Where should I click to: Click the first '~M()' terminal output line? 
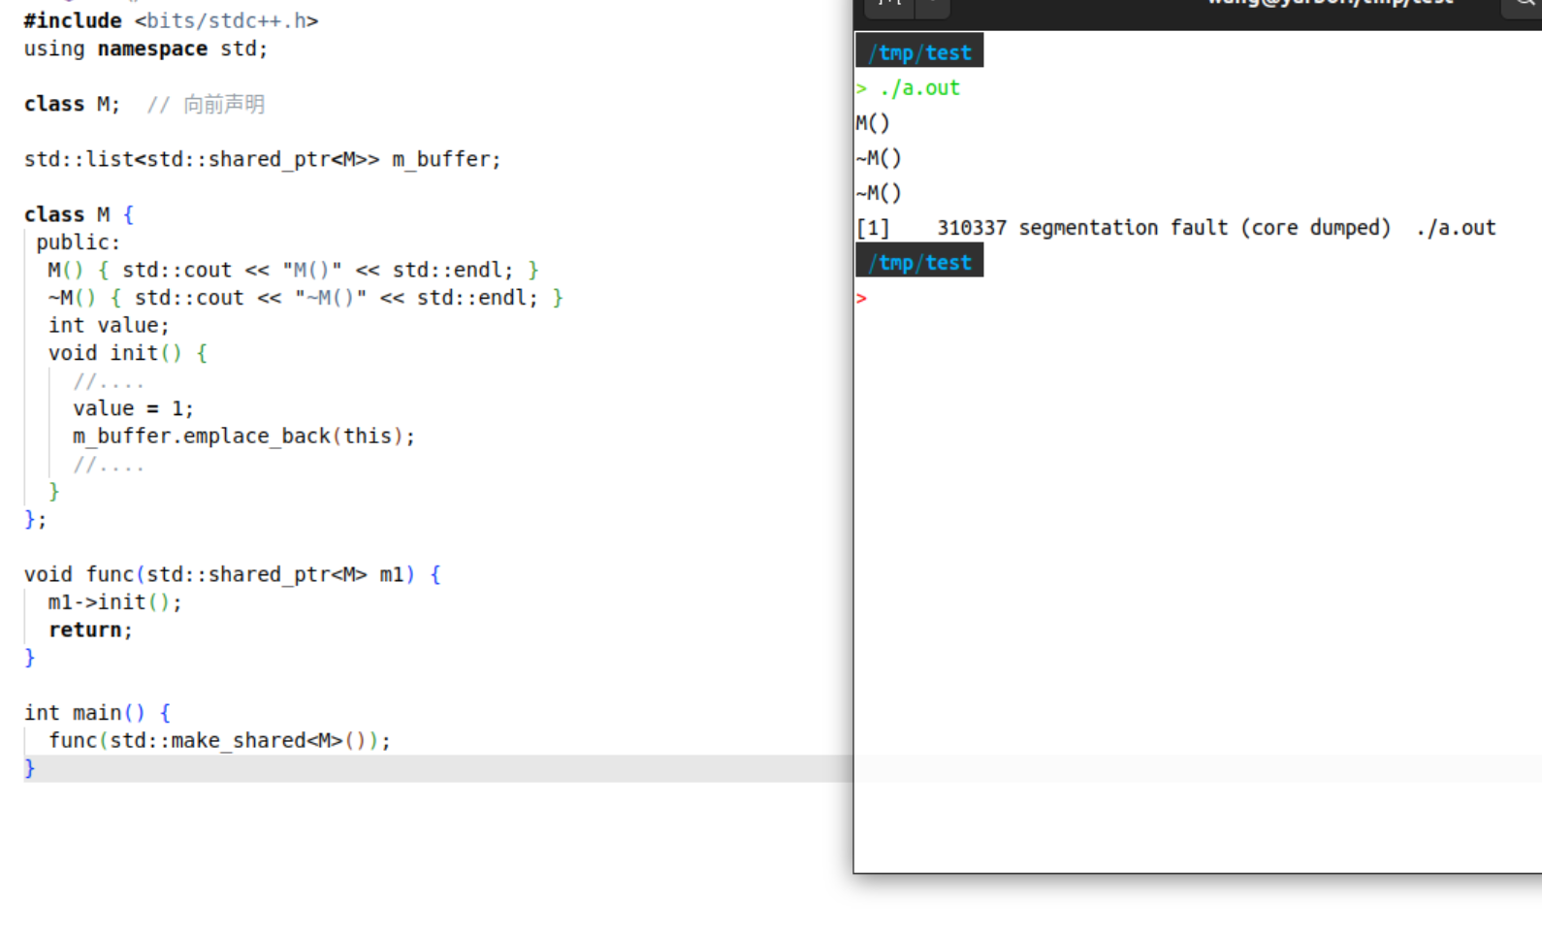coord(879,158)
